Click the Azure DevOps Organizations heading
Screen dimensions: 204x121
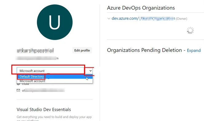[x=141, y=8]
